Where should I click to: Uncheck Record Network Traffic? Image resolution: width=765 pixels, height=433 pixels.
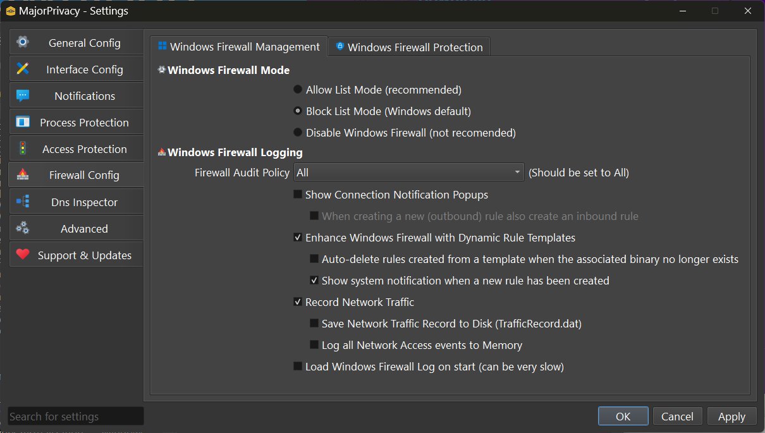pos(354,302)
